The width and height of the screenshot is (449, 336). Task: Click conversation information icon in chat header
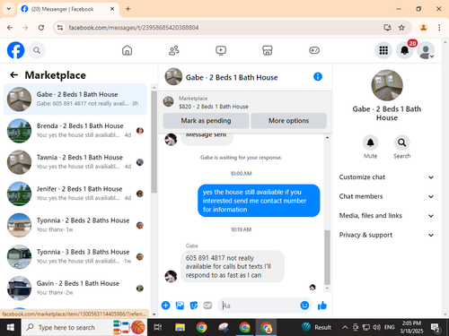(318, 77)
